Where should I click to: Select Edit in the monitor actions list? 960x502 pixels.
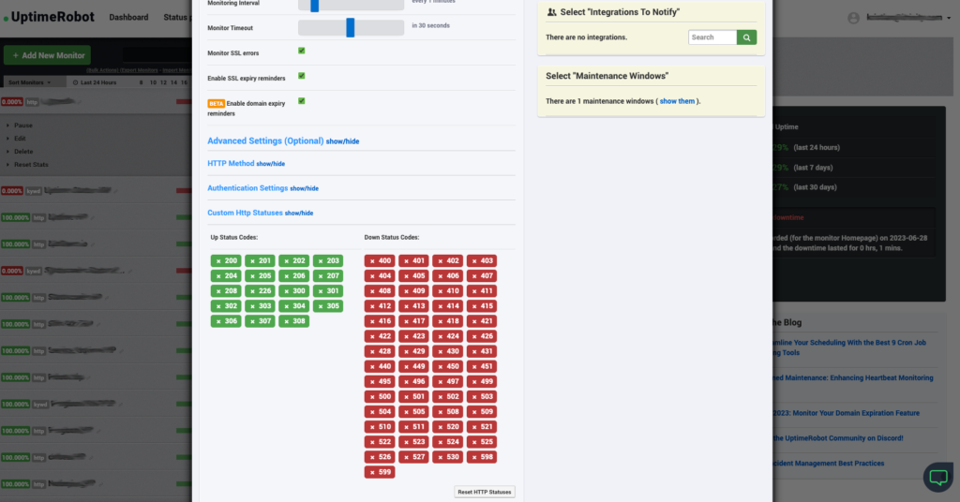point(21,139)
